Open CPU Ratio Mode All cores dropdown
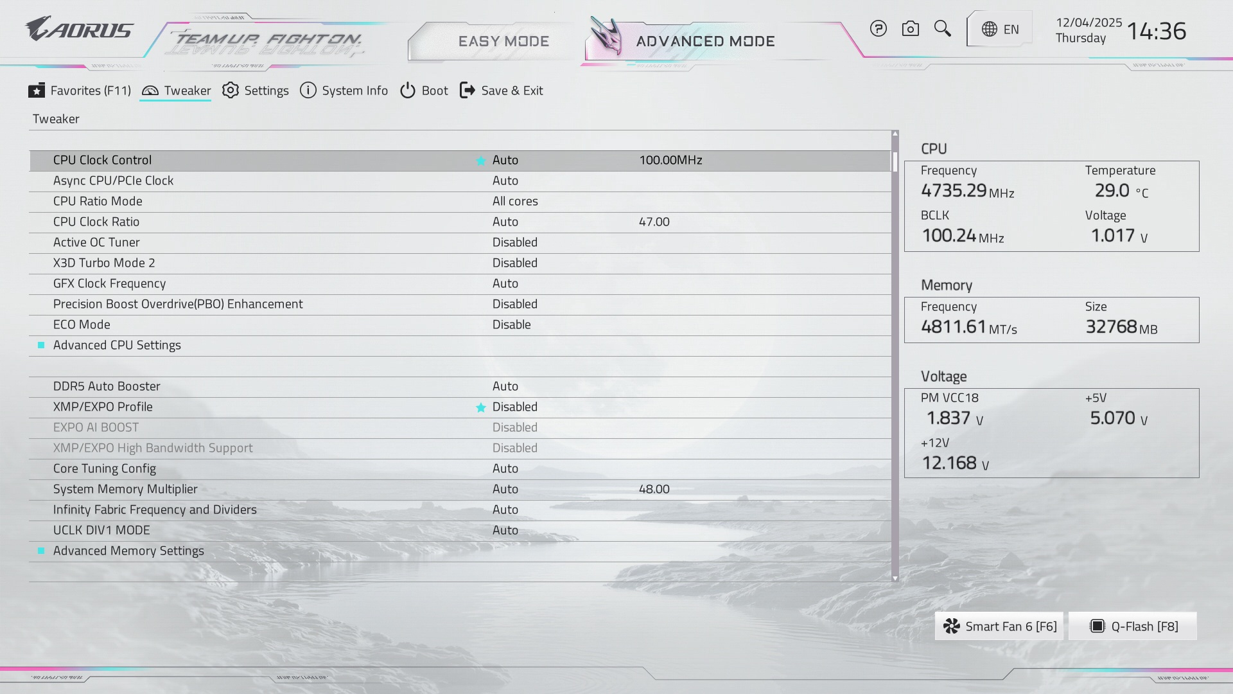Viewport: 1233px width, 694px height. pyautogui.click(x=514, y=201)
